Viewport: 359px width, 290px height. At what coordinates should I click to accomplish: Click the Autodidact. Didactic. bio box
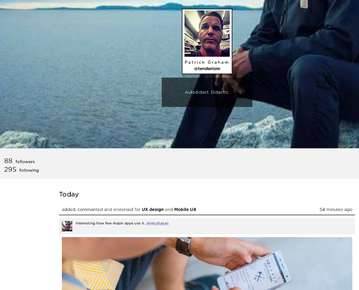point(207,92)
